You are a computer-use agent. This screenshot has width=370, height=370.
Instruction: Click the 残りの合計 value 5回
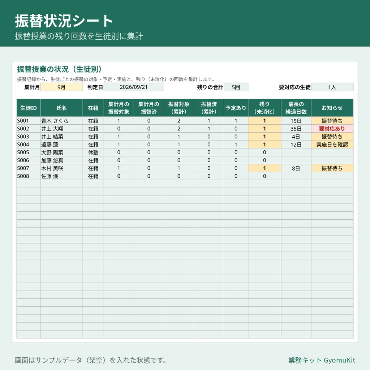pyautogui.click(x=236, y=87)
